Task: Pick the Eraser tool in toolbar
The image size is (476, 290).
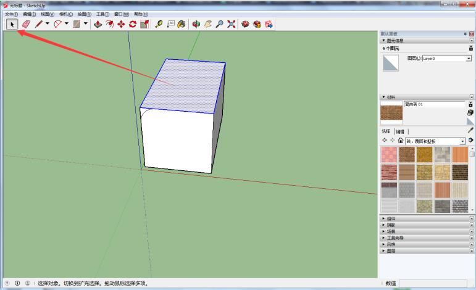Action: pyautogui.click(x=25, y=24)
